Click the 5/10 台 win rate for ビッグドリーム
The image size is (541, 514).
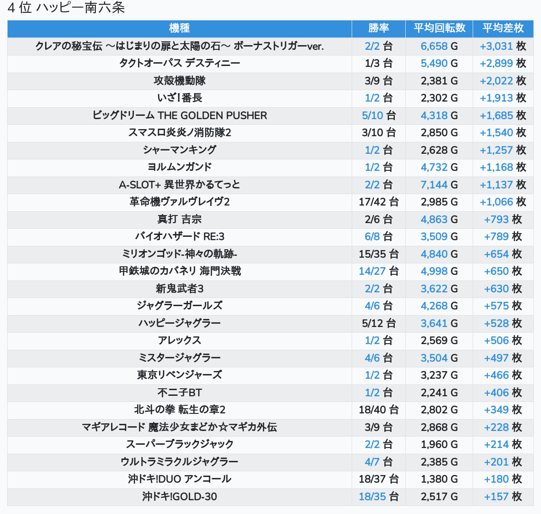[x=379, y=115]
